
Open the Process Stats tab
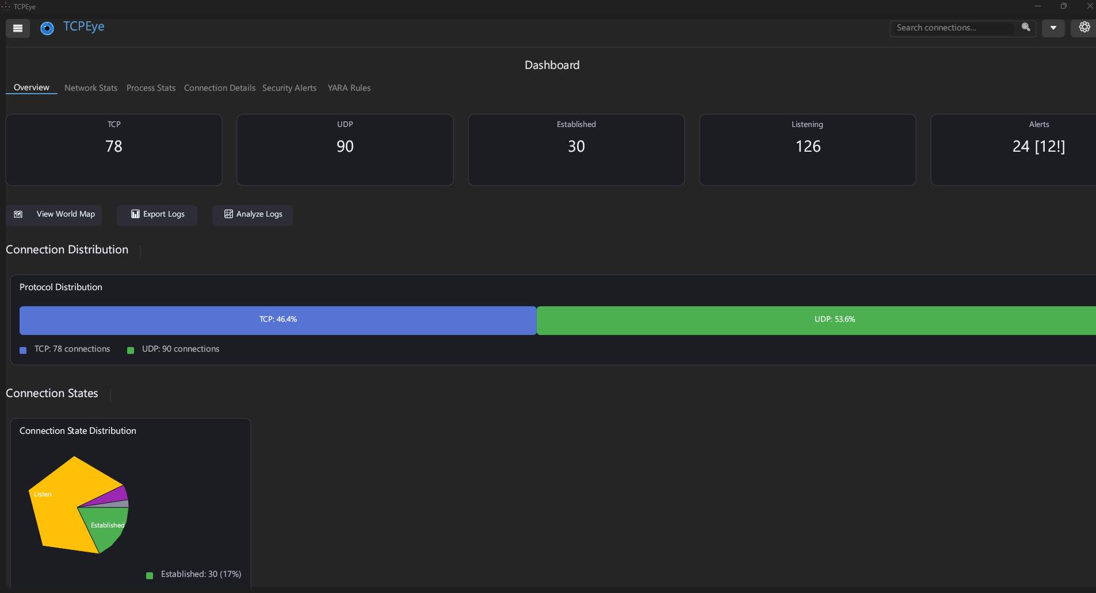pyautogui.click(x=151, y=88)
